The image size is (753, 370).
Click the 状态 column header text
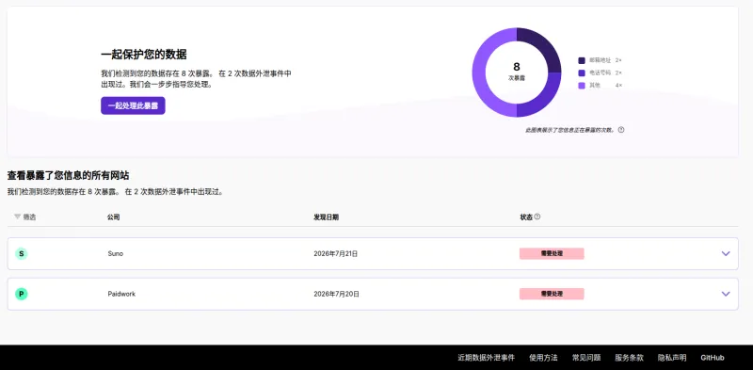click(x=526, y=217)
